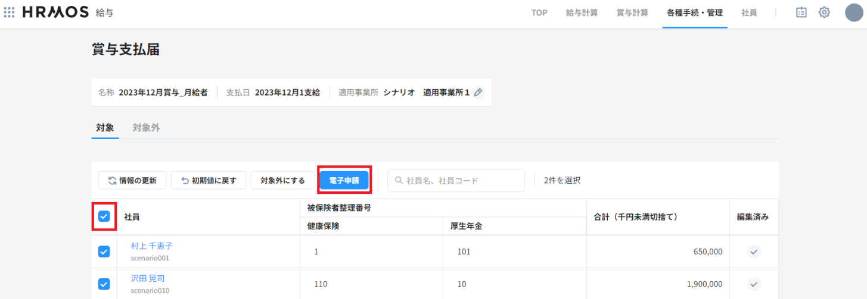Edit 適用事業所 with the pencil icon

click(x=478, y=93)
